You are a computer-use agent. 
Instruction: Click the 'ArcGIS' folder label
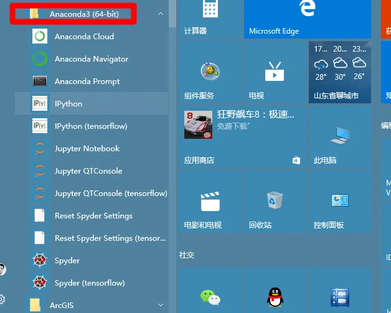coord(62,306)
